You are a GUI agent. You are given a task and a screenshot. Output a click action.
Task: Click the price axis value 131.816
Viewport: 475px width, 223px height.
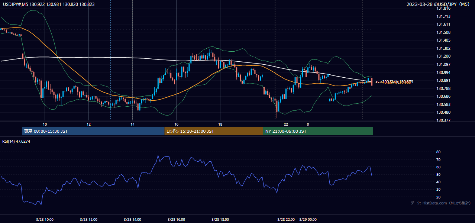(443, 8)
